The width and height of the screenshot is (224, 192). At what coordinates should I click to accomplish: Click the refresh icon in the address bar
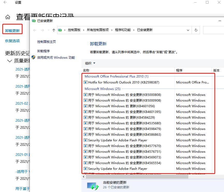click(x=196, y=30)
